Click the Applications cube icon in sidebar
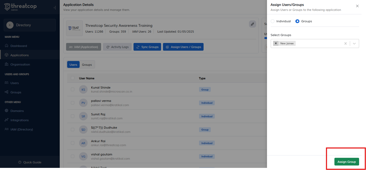Viewport: 366px width, 170px height. [7, 55]
